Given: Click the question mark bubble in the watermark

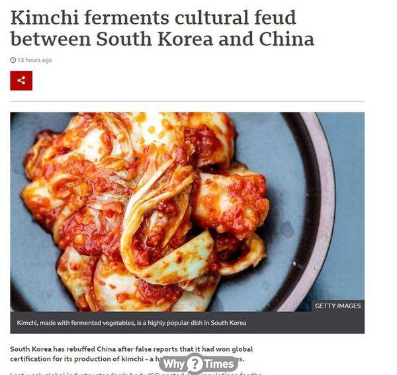Looking at the screenshot, I should [x=195, y=364].
